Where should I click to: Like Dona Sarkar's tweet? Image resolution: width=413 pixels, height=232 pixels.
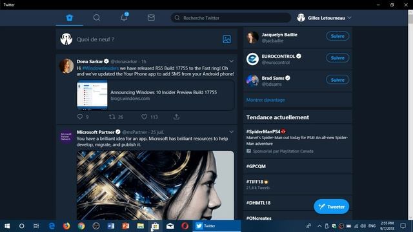144,117
